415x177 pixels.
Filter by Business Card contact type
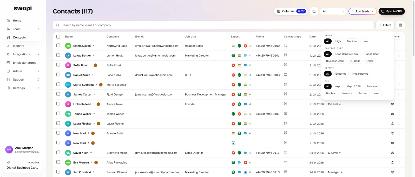[335, 61]
